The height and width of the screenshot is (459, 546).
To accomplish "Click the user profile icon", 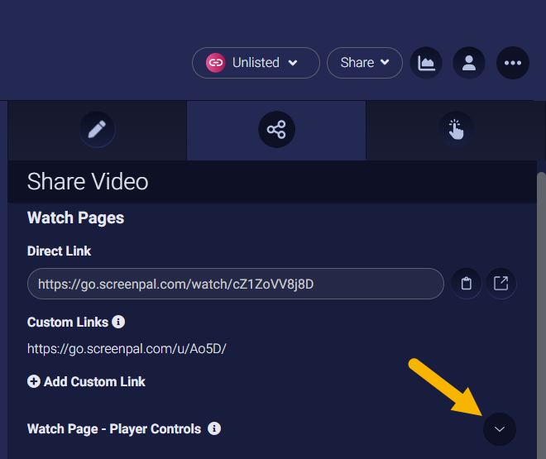I will 469,63.
